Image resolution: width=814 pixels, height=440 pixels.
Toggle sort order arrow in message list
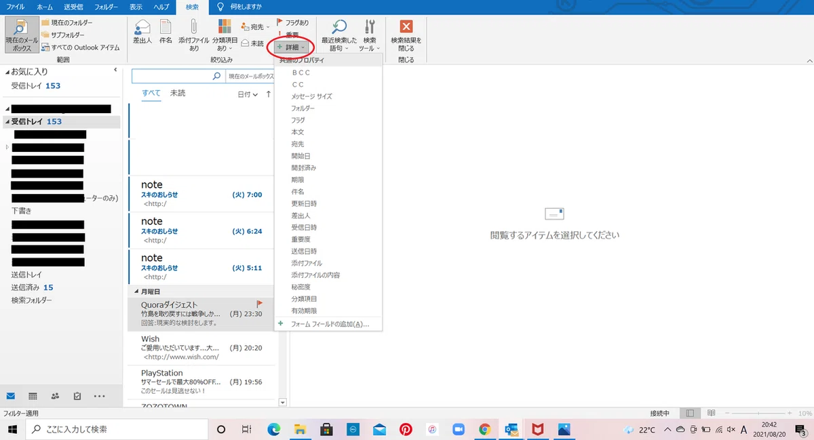[269, 94]
